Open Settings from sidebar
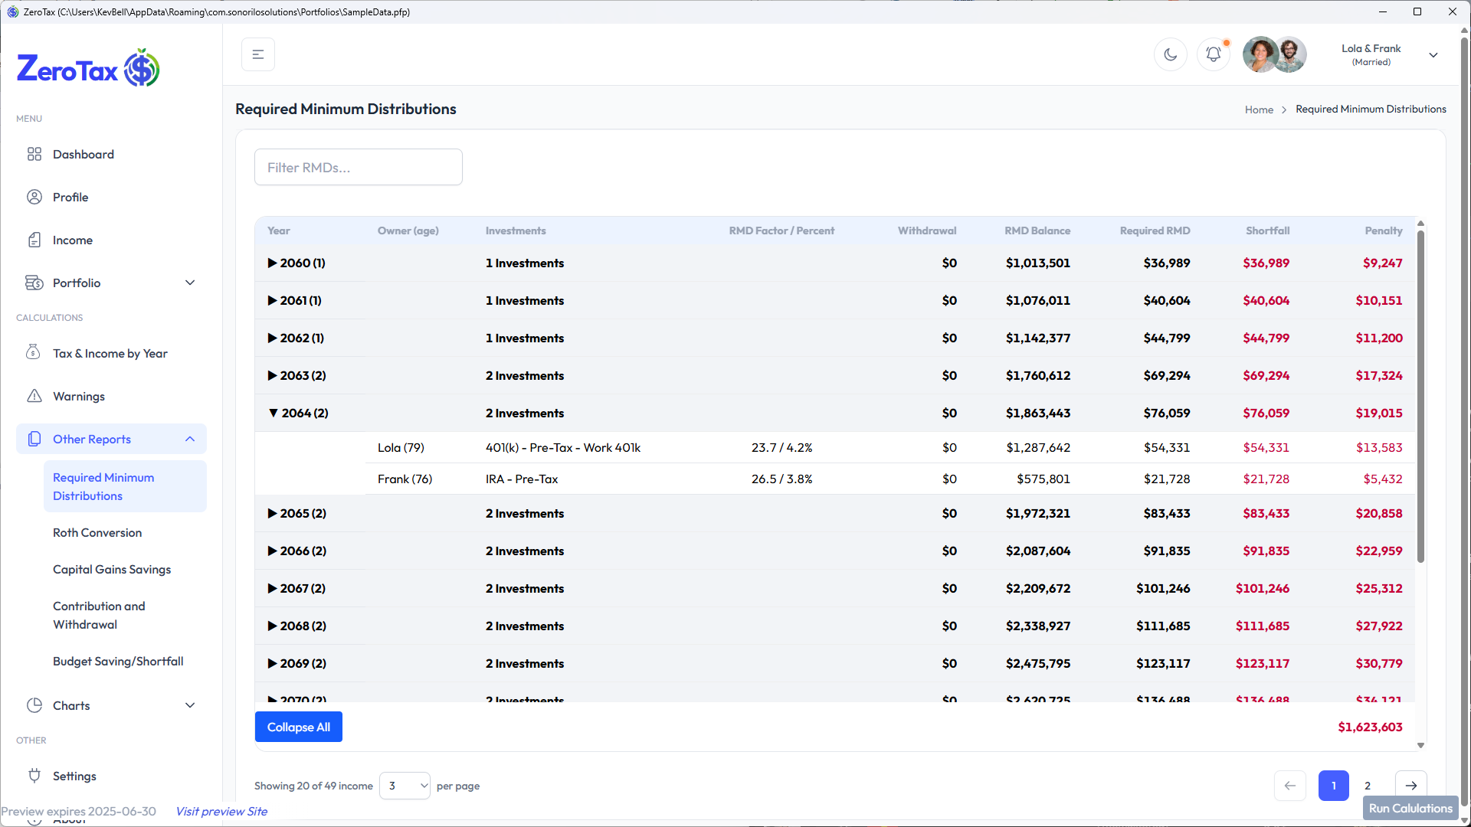Image resolution: width=1471 pixels, height=827 pixels. pyautogui.click(x=74, y=776)
